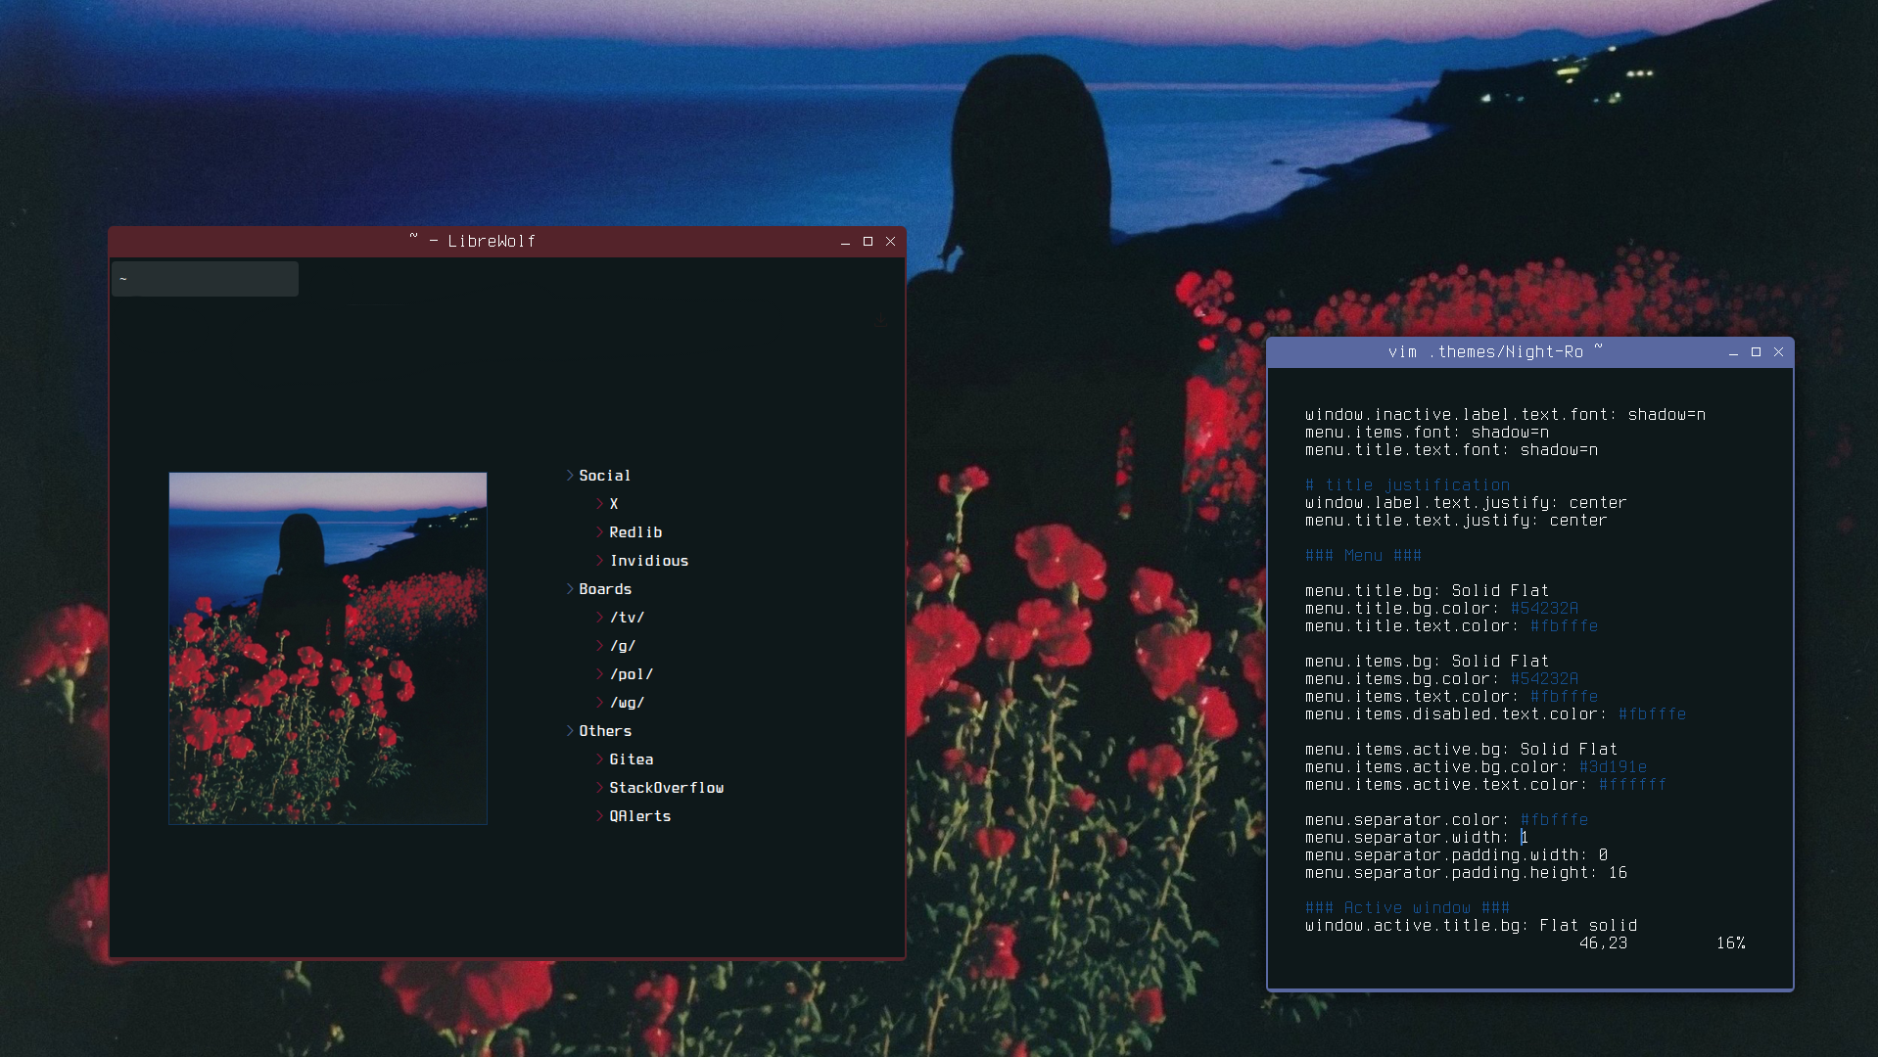Click 'menu.items.bg: Solid Flat' line
This screenshot has height=1057, width=1878.
pos(1427,662)
